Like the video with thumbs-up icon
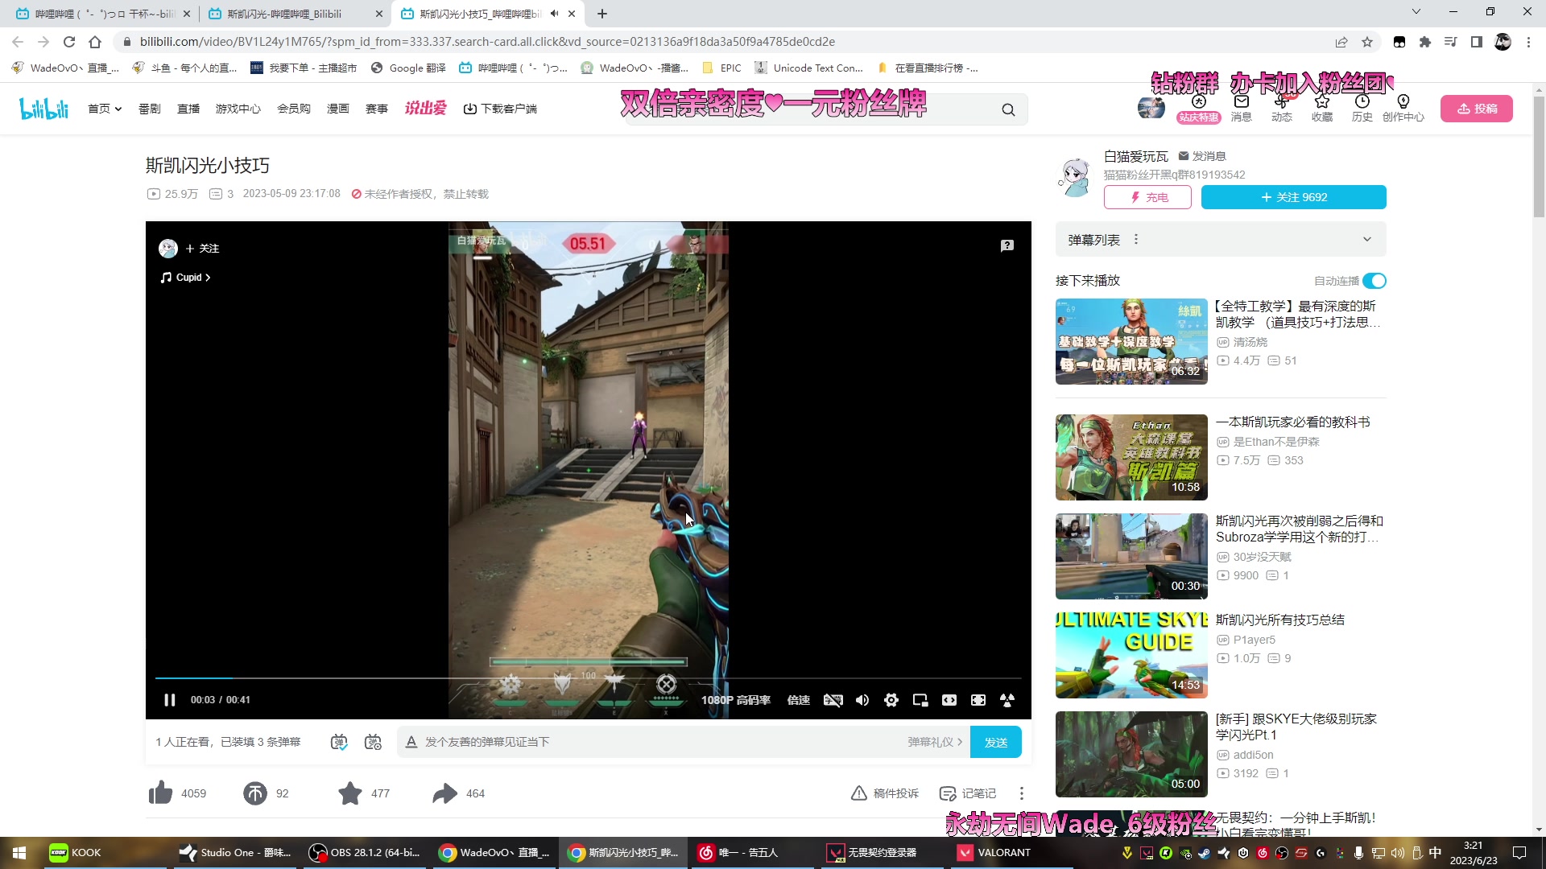Screen dimensions: 1546x869 (161, 793)
